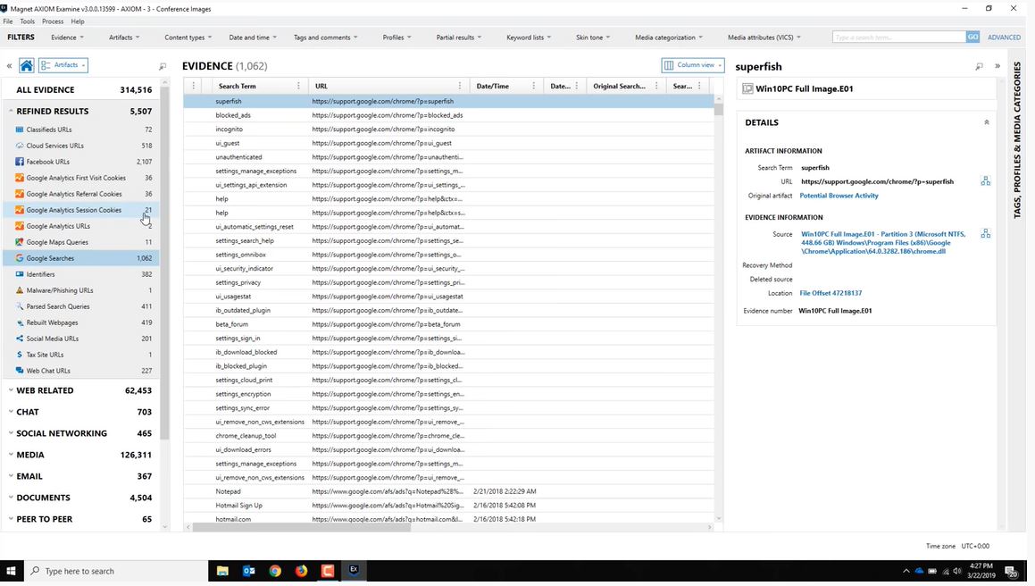1035x586 pixels.
Task: Open the Content types filter dropdown
Action: coord(188,38)
